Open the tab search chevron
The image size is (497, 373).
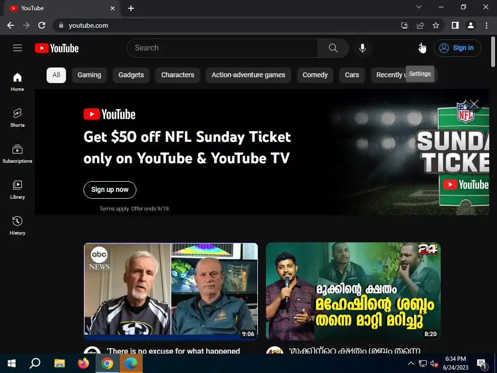click(x=419, y=7)
